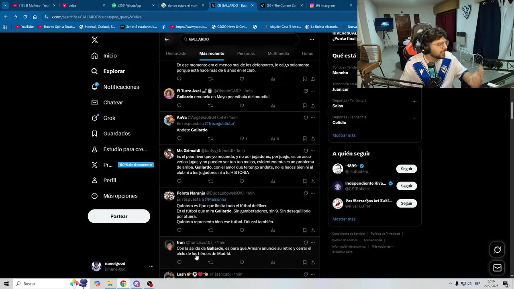Open Explorar in the sidebar

[108, 71]
